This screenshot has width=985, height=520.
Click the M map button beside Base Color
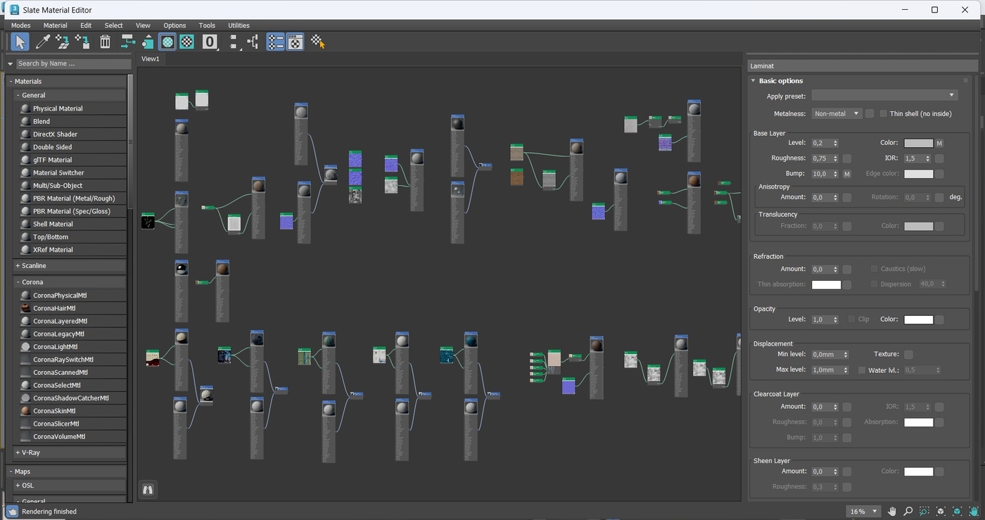[x=939, y=143]
